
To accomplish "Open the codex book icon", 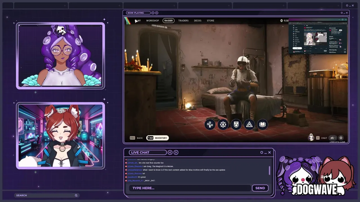I will 262,125.
